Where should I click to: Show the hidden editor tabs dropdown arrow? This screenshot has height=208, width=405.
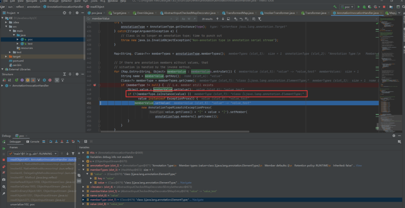[399, 13]
